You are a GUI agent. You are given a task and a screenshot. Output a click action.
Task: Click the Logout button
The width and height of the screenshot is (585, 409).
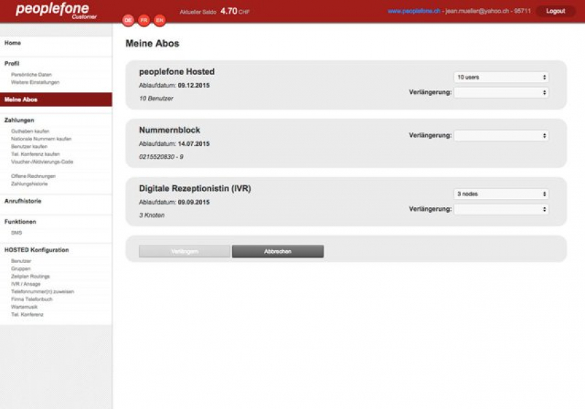click(x=556, y=11)
